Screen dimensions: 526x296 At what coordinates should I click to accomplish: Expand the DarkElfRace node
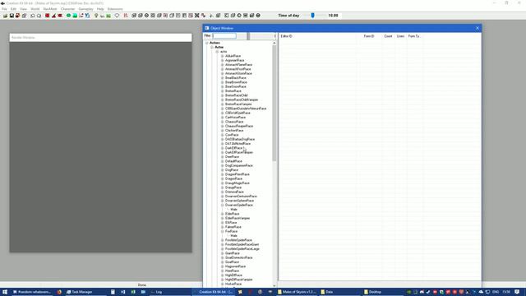(x=222, y=148)
